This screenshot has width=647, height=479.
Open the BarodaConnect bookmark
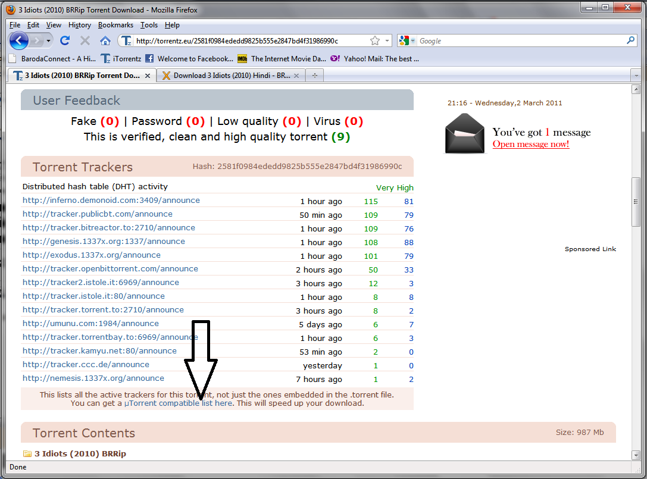pyautogui.click(x=52, y=59)
